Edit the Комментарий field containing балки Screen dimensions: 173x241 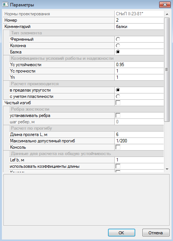point(139,27)
